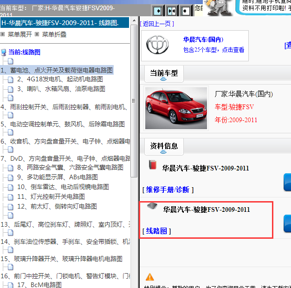Image resolution: width=291 pixels, height=288 pixels.
Task: Open 10、倒车雷达、电动后视镜电路图
Action: tap(63, 187)
